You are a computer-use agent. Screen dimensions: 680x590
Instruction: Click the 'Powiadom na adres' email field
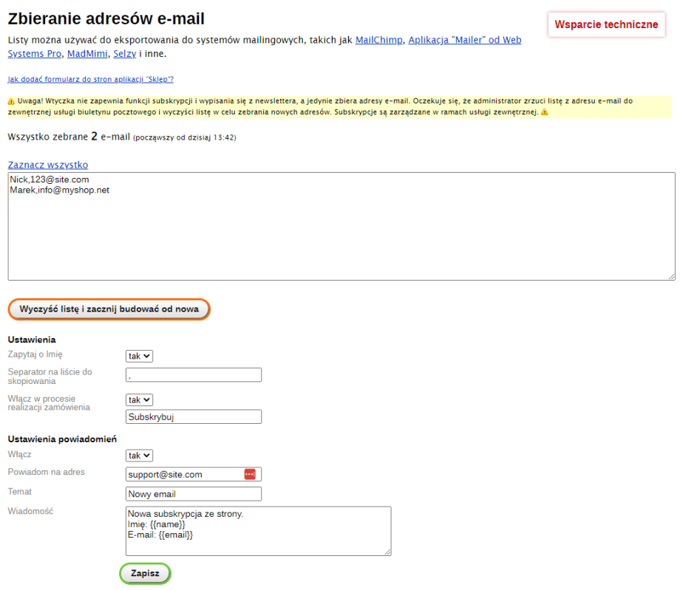click(183, 474)
